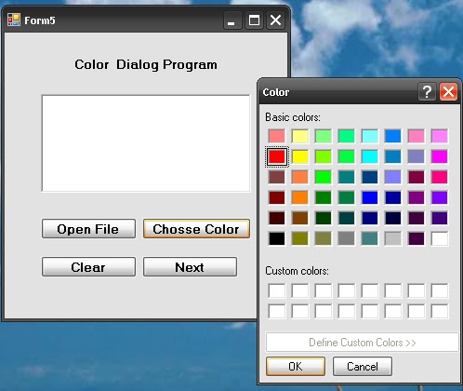Choose the azure blue swatch in first row
This screenshot has width=463, height=391.
(x=393, y=136)
